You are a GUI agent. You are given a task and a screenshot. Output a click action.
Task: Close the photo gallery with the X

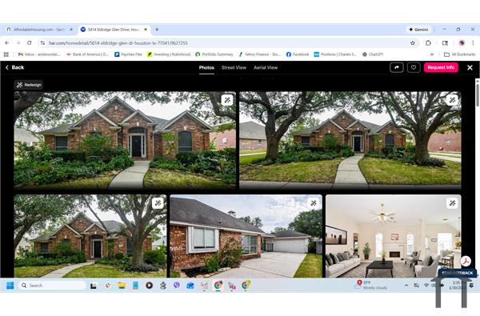click(470, 68)
